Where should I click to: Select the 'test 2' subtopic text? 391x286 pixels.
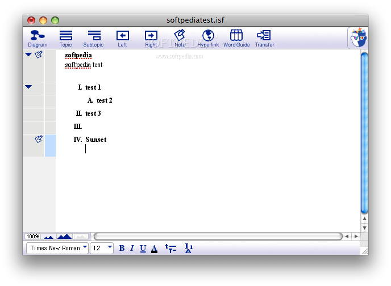105,100
